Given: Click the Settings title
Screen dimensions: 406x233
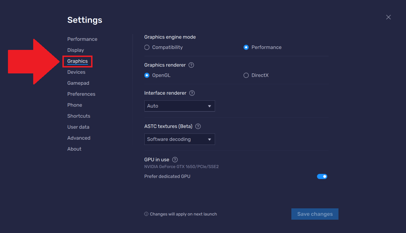Looking at the screenshot, I should (85, 20).
